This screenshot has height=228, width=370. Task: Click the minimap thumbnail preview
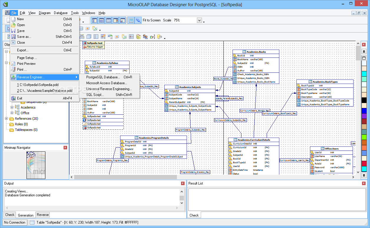click(36, 165)
